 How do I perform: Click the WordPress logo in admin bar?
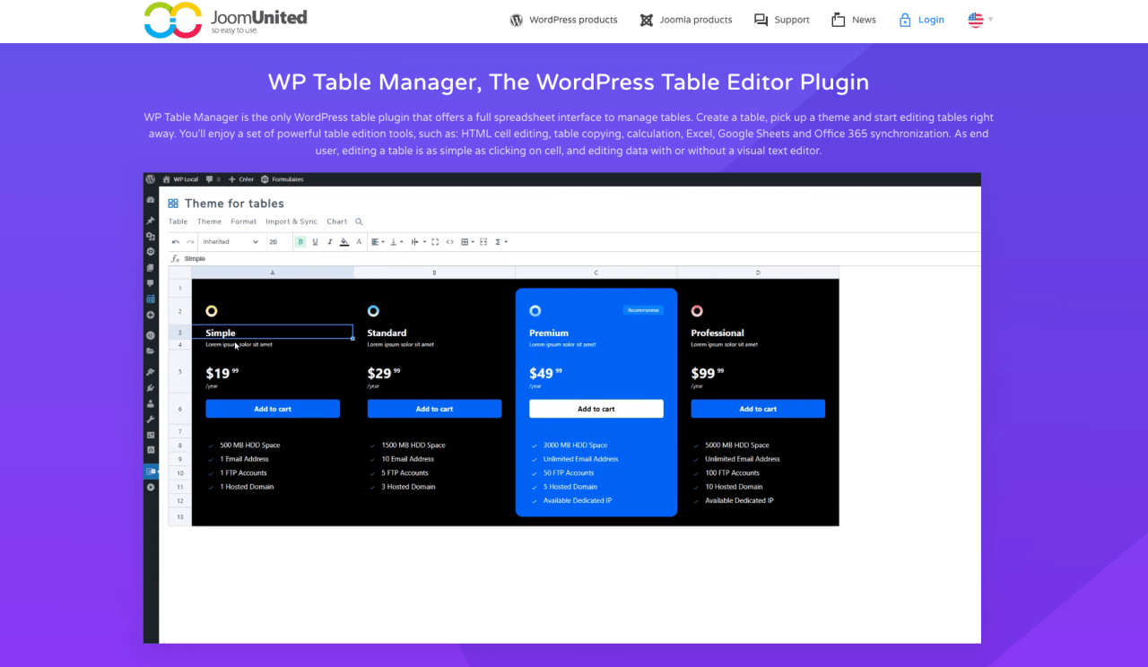(151, 179)
